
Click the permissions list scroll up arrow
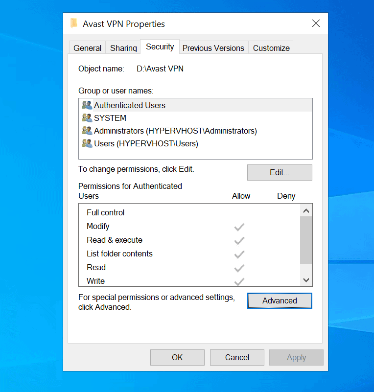pos(306,211)
